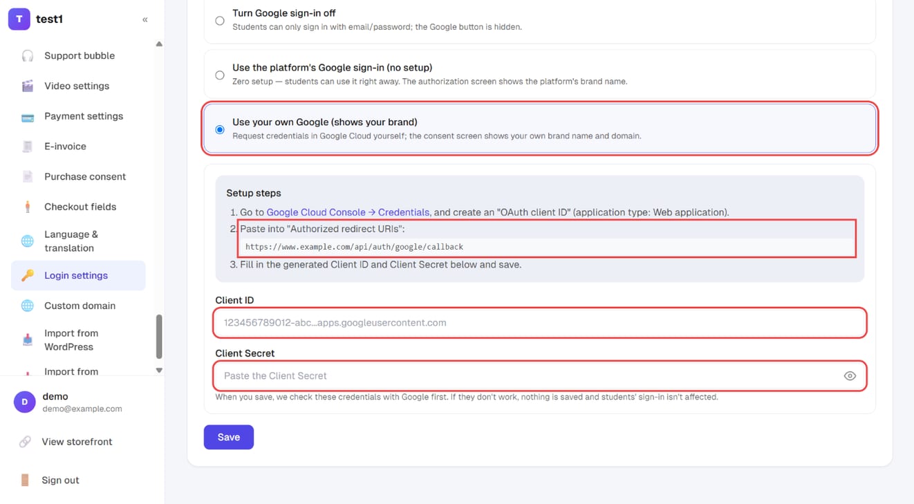Click the demo@example.com email text
Screen dimensions: 914x504
pos(82,409)
